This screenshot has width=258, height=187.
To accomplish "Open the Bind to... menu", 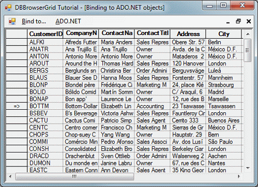I will click(x=34, y=21).
